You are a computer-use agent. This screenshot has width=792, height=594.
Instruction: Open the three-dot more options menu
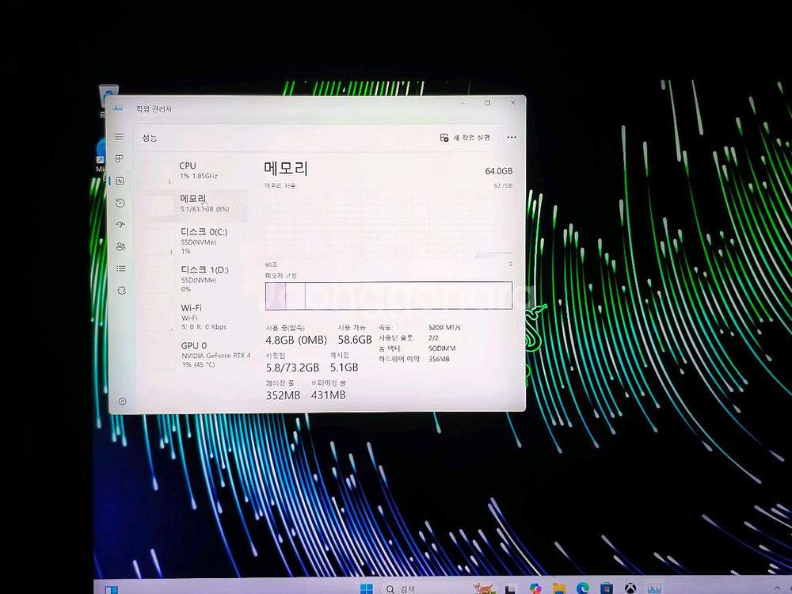[511, 137]
